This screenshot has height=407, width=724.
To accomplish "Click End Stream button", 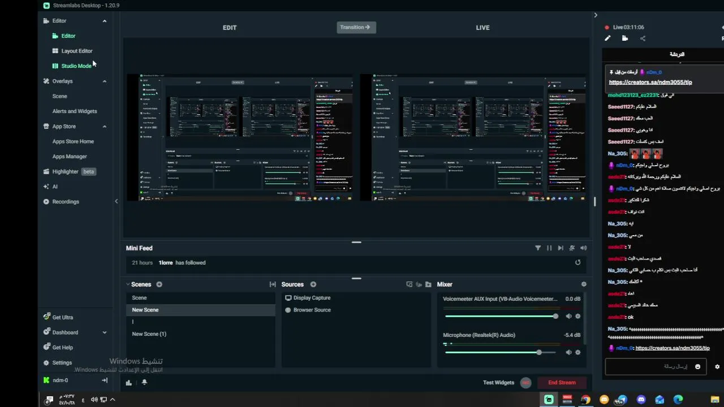I will (x=562, y=383).
